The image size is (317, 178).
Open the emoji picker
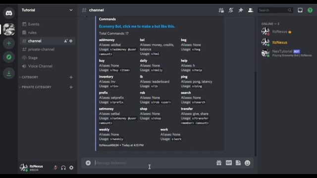click(248, 163)
